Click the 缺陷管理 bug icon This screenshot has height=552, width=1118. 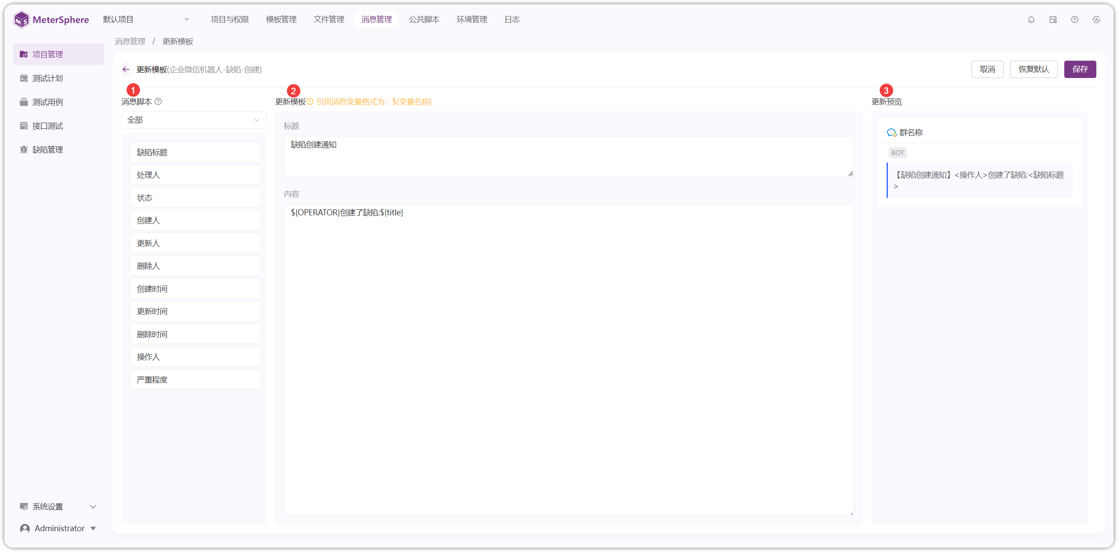24,150
